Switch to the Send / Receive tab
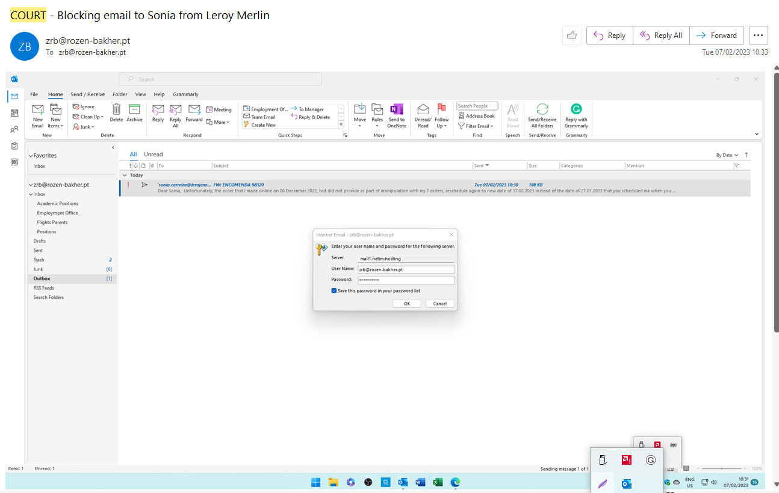The image size is (779, 493). (x=87, y=94)
